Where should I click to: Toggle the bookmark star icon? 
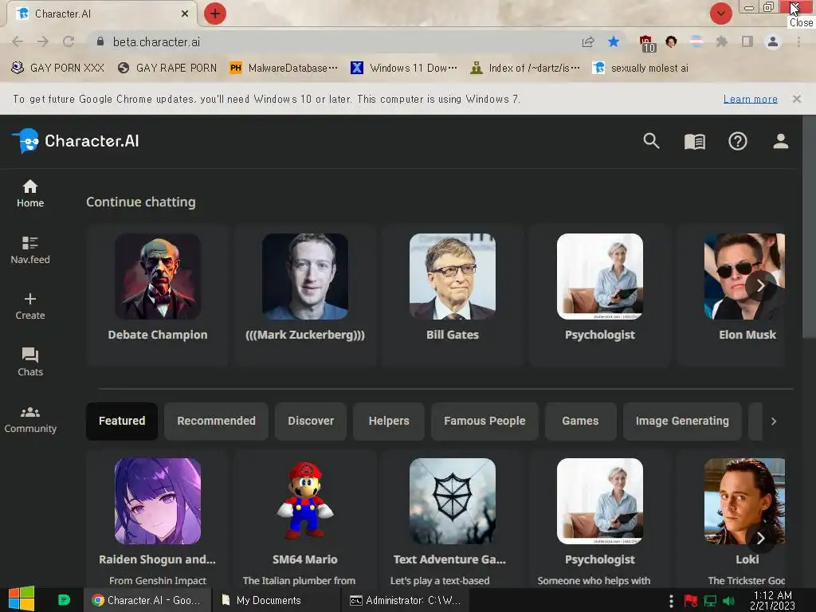(x=613, y=41)
